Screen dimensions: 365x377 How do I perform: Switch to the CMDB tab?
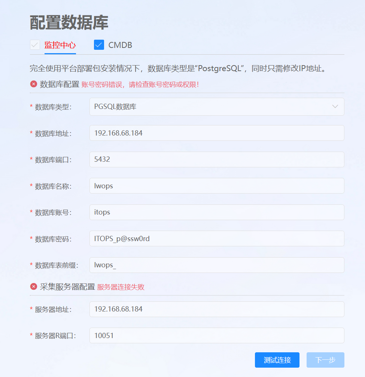120,45
